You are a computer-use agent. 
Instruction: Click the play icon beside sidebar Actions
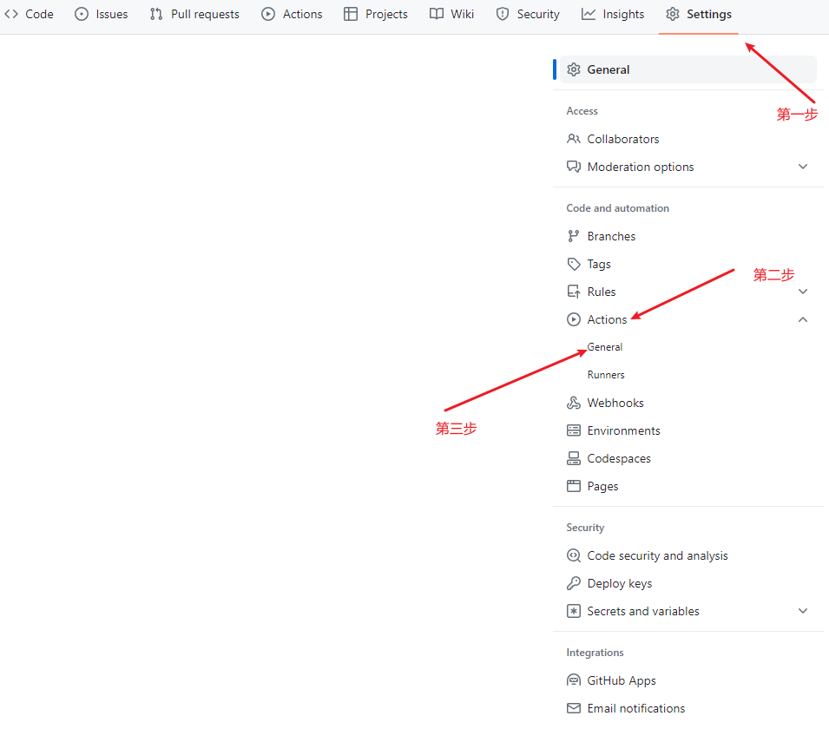pos(574,319)
